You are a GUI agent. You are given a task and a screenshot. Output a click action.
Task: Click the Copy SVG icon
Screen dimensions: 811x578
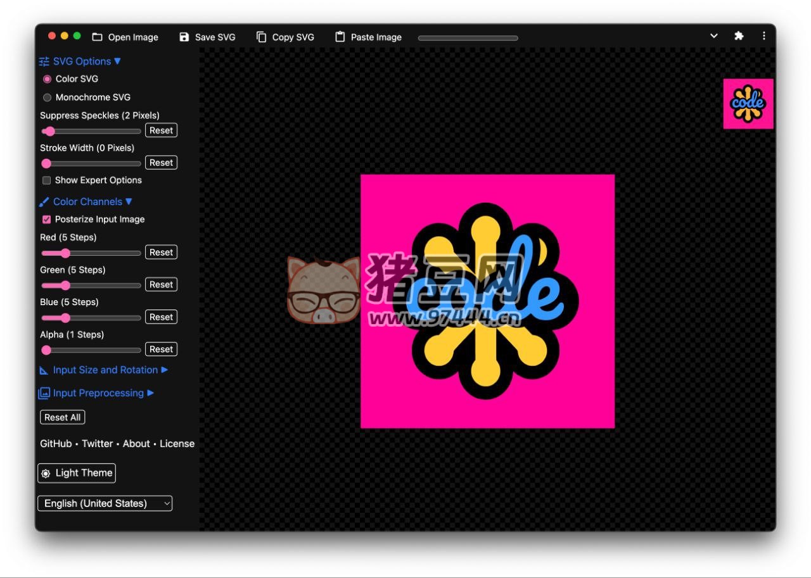pos(261,37)
